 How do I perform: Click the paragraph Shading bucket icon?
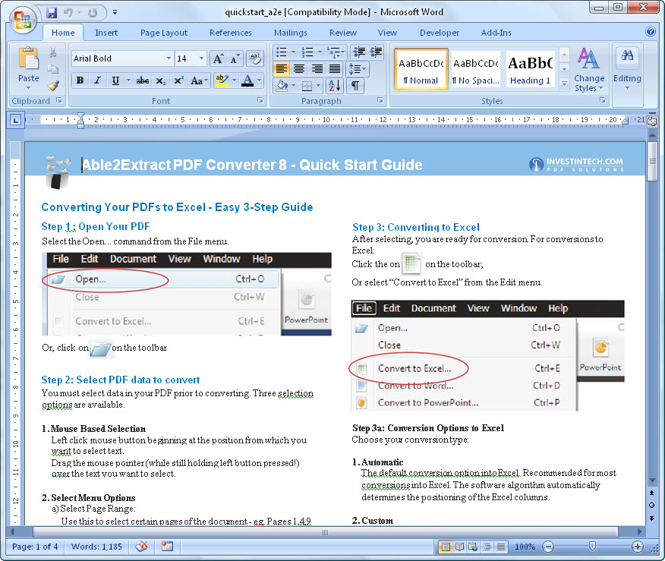tap(282, 86)
